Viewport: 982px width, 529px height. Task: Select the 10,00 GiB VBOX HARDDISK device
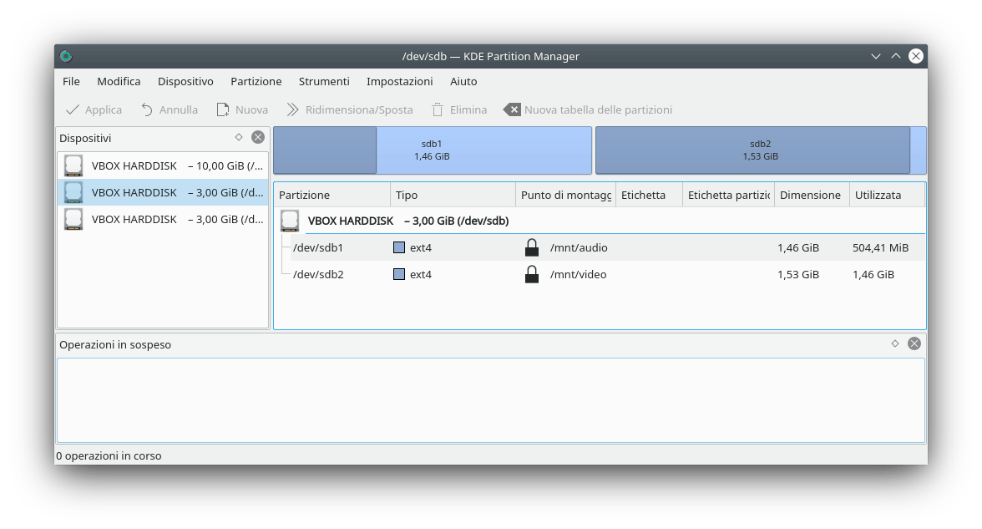pos(163,165)
